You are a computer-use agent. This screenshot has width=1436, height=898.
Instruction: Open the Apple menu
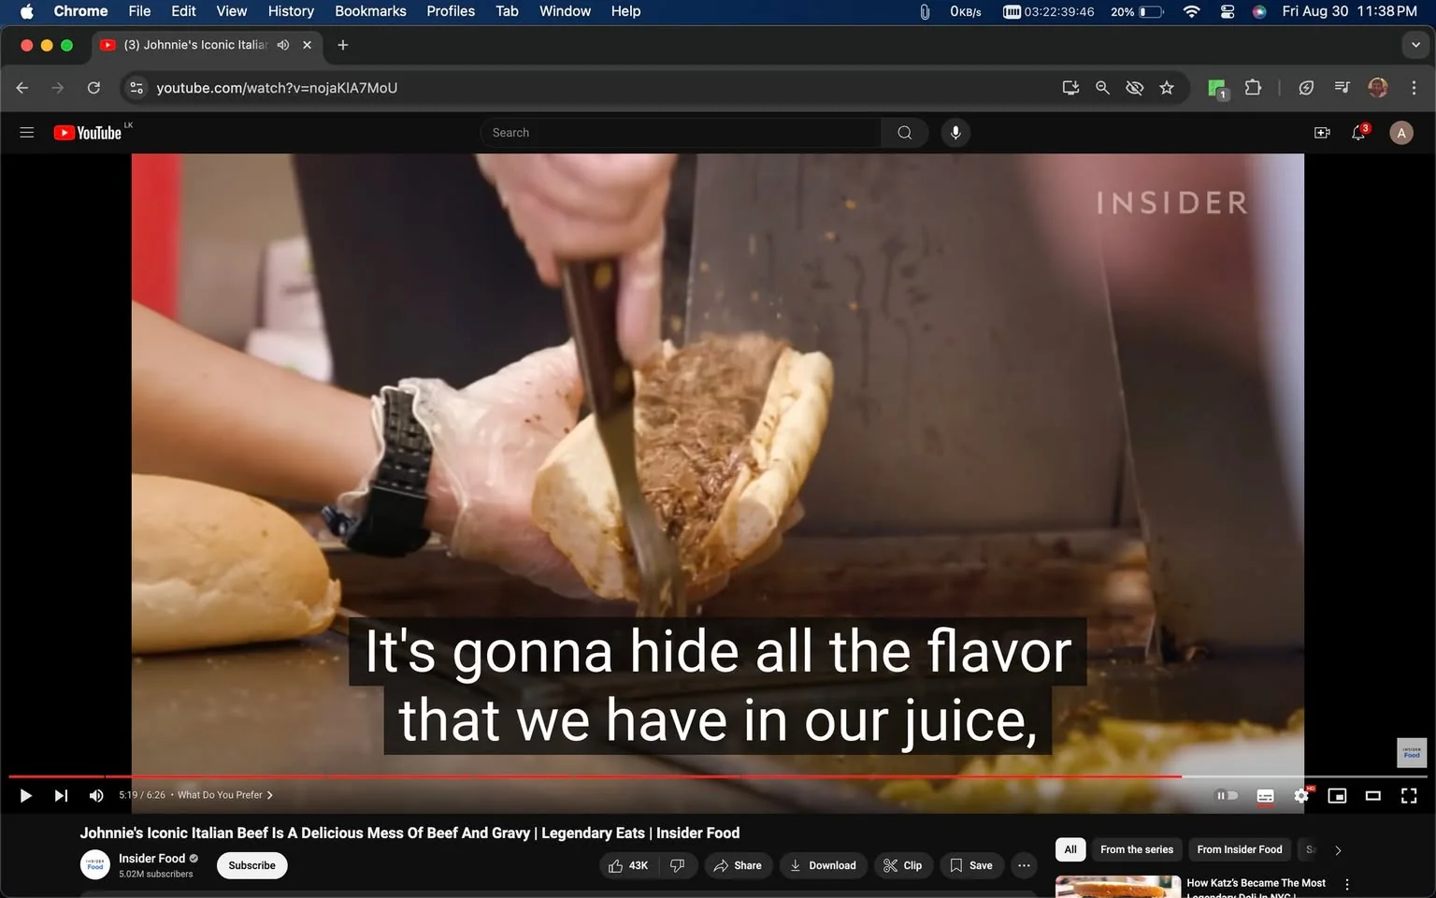coord(26,11)
